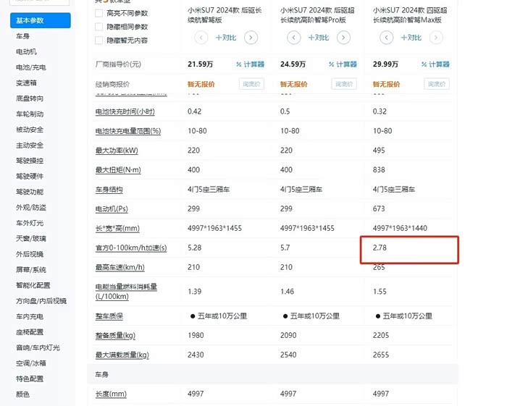507x406 pixels.
Task: Check the 高亮不同参数 checkbox
Action: tap(99, 13)
